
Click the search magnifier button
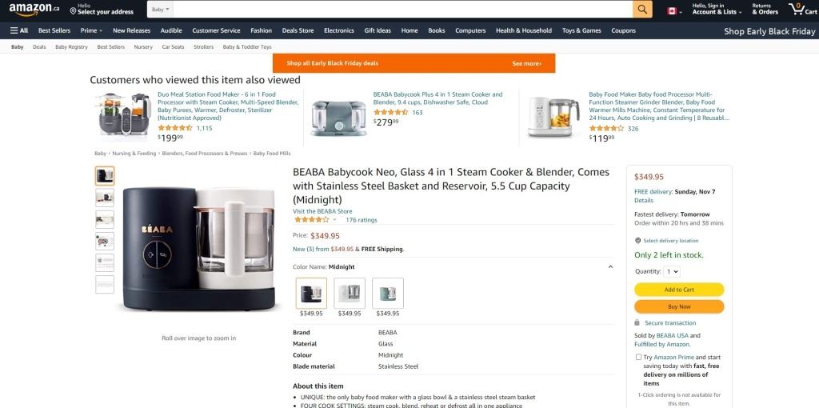tap(642, 10)
